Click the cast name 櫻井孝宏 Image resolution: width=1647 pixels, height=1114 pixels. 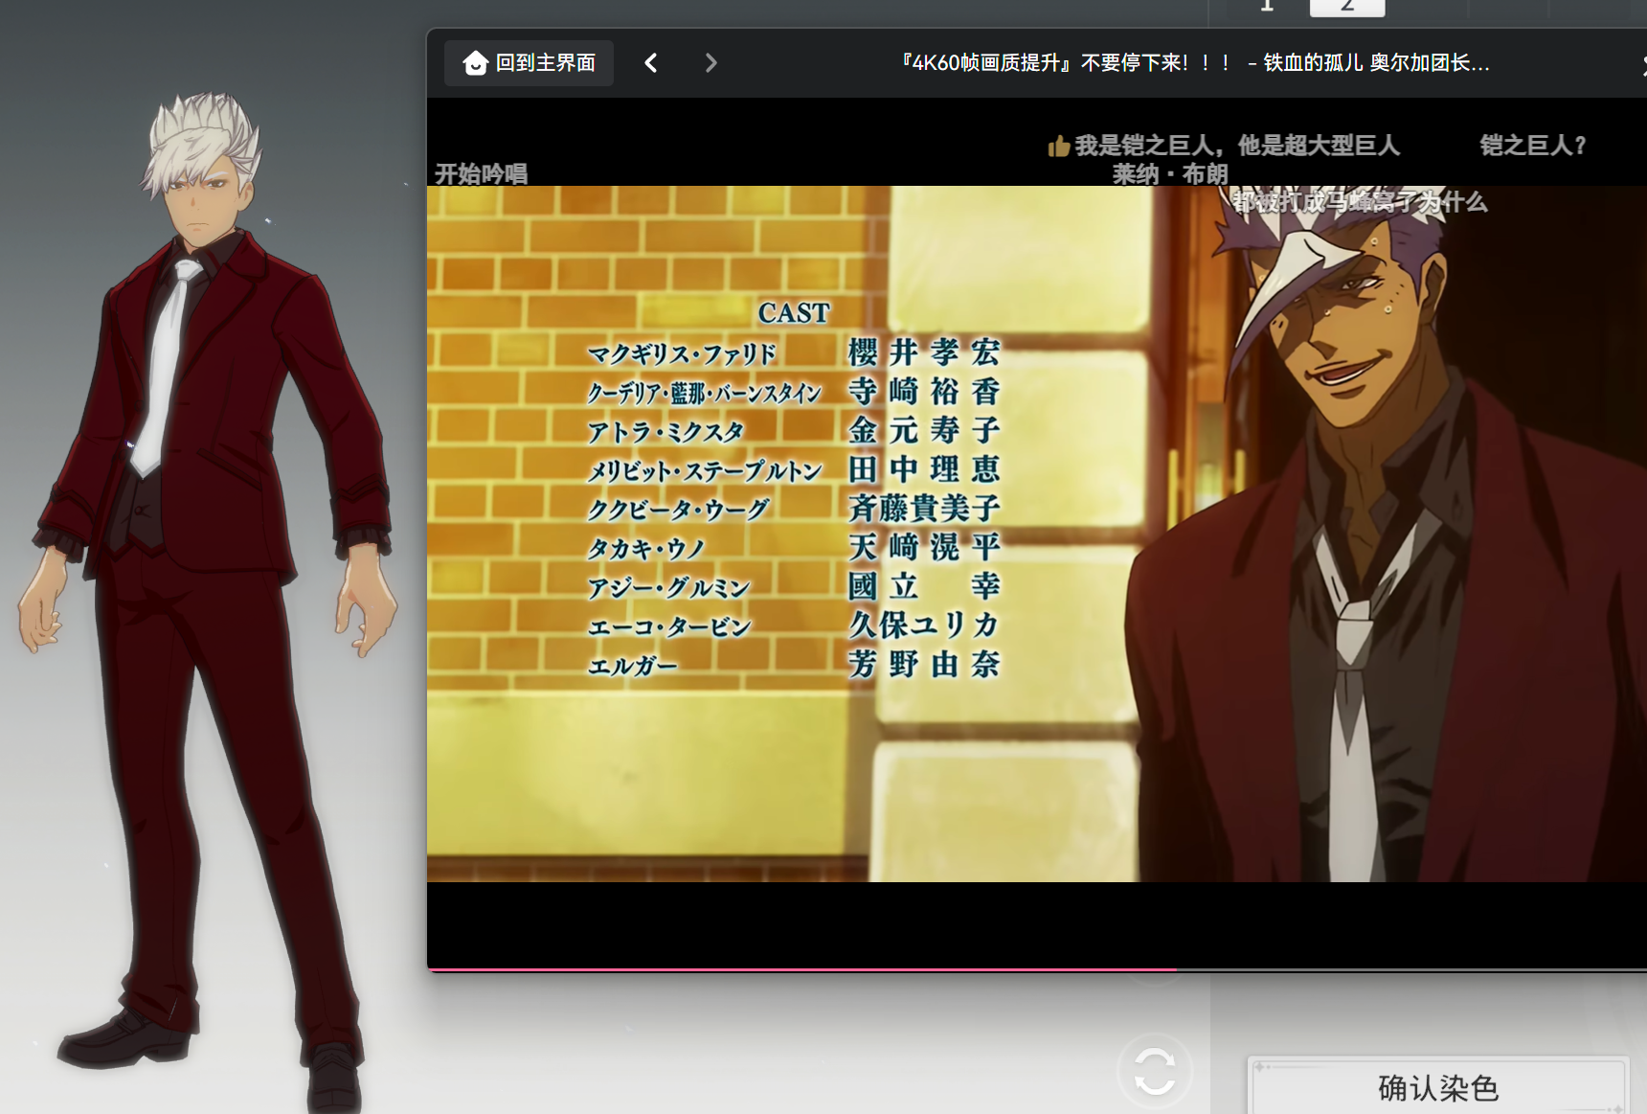point(924,352)
